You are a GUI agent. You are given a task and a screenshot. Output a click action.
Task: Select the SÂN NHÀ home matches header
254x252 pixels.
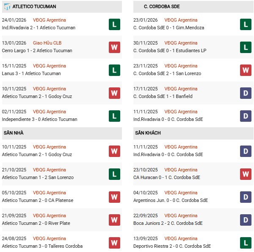tap(14, 133)
